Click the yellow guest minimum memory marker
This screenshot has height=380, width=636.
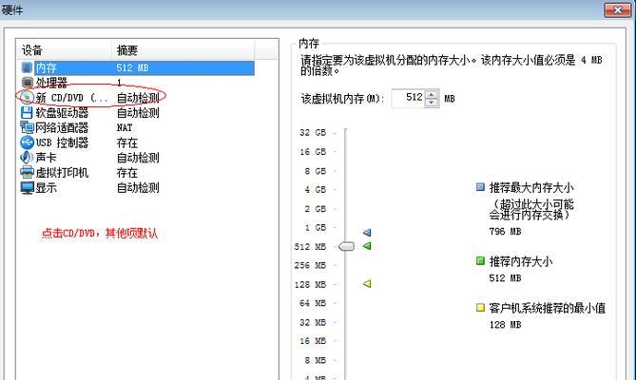click(x=367, y=284)
